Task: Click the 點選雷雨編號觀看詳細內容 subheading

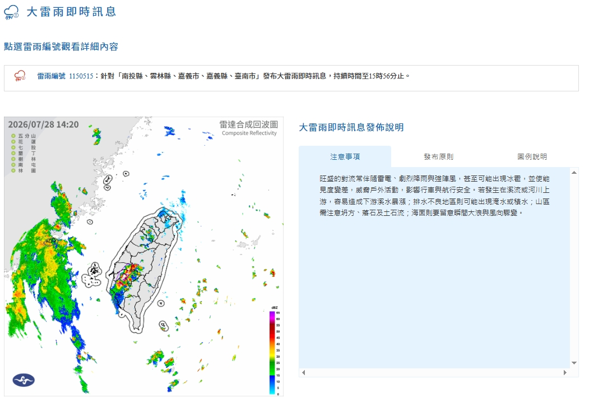Action: click(x=61, y=47)
